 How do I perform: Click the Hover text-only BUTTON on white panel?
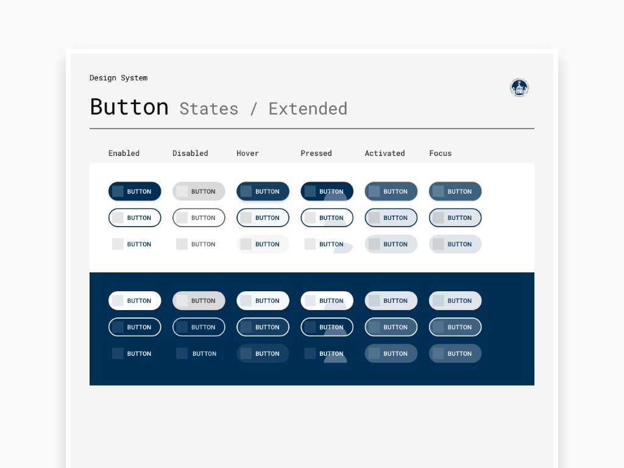click(x=263, y=244)
